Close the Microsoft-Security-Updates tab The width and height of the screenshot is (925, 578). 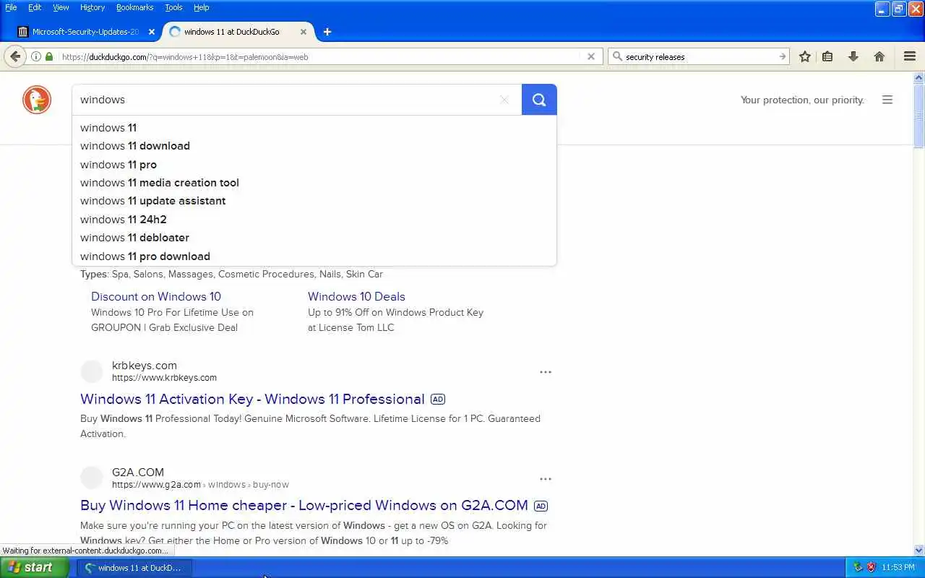151,32
